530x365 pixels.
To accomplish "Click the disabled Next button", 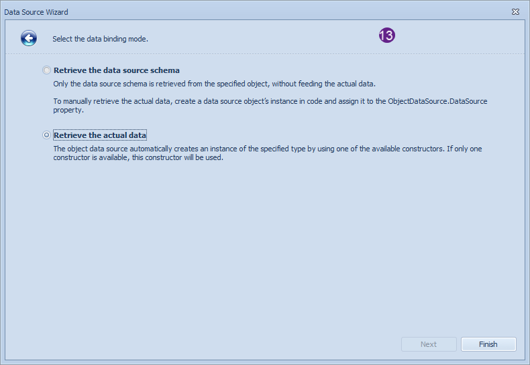I will (x=429, y=344).
